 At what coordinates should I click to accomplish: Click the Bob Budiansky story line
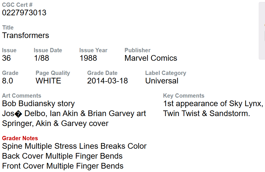click(38, 104)
